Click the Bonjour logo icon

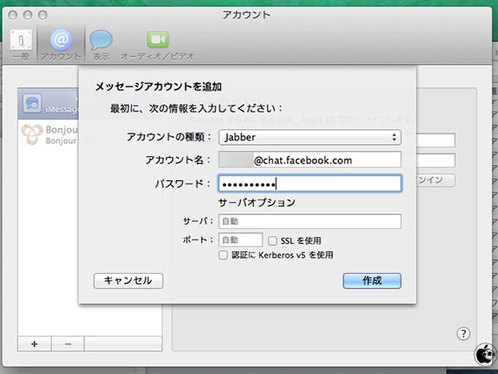point(32,134)
